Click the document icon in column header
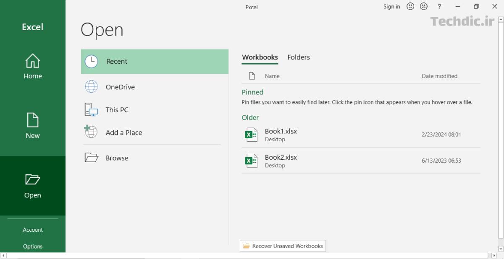Screen dimensions: 504x259 pyautogui.click(x=252, y=76)
